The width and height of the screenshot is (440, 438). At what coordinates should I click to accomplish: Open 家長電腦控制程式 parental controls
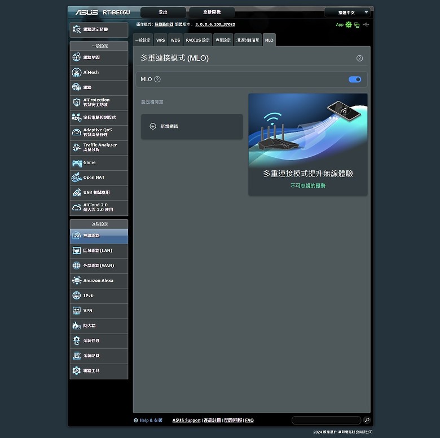[99, 117]
